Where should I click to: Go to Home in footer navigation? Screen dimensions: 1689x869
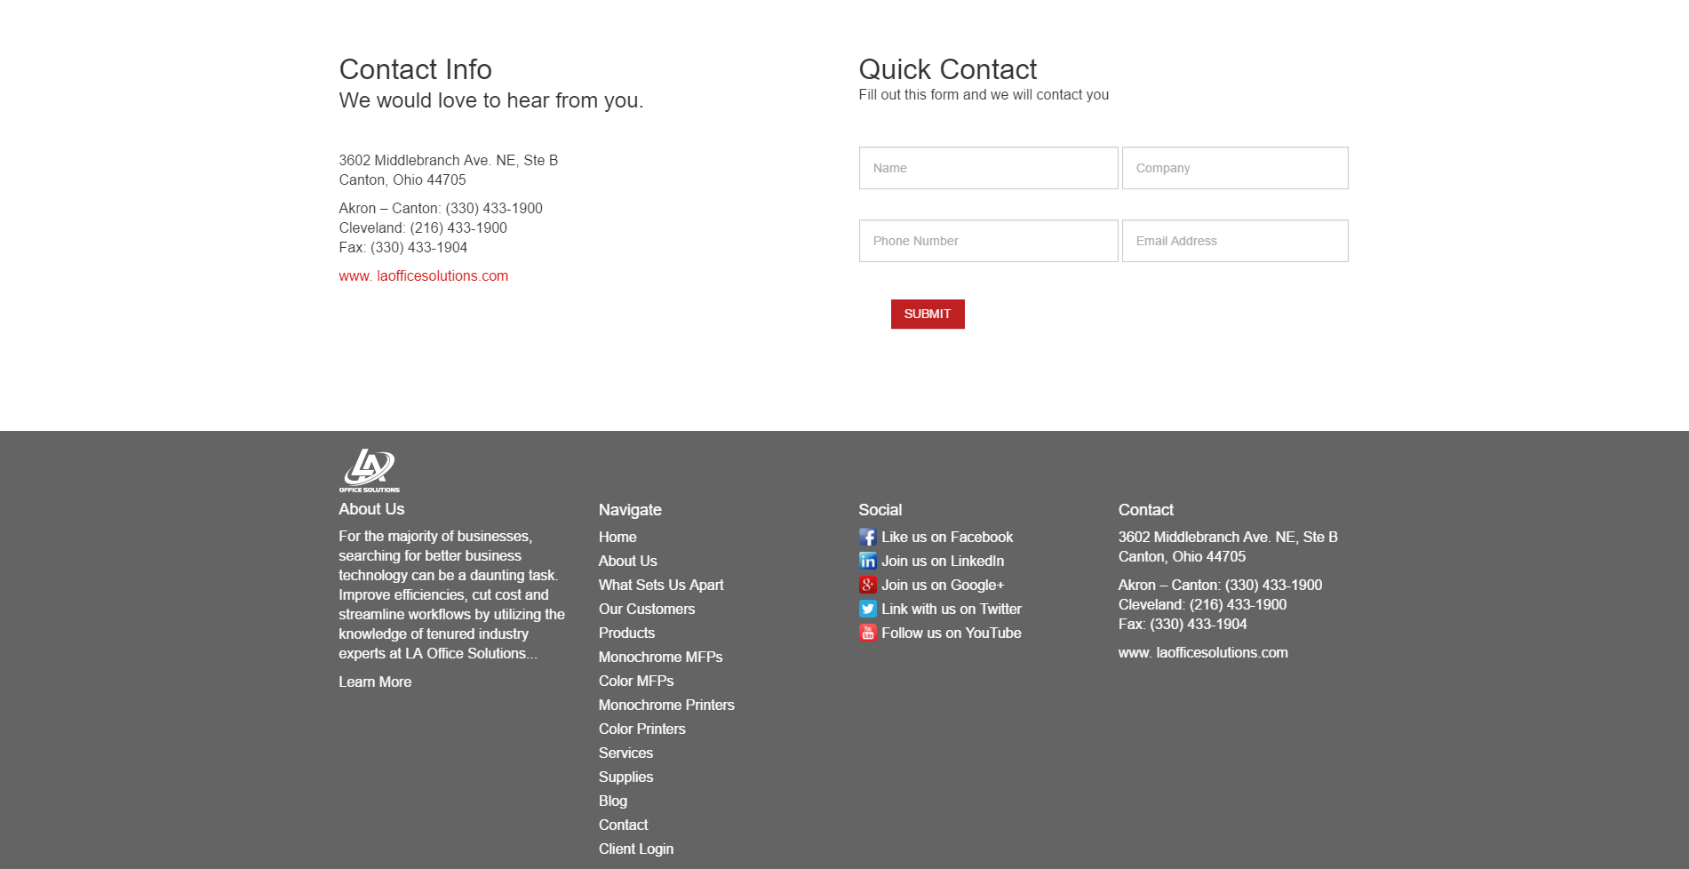(617, 537)
